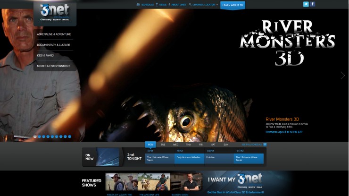Click the Get the Best in World-Class 3D Entertainment link

pyautogui.click(x=235, y=192)
